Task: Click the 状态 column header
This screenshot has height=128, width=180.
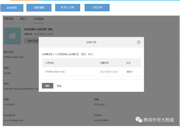Action: coord(129,63)
